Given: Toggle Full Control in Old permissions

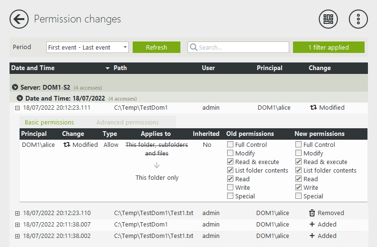Looking at the screenshot, I should click(230, 144).
